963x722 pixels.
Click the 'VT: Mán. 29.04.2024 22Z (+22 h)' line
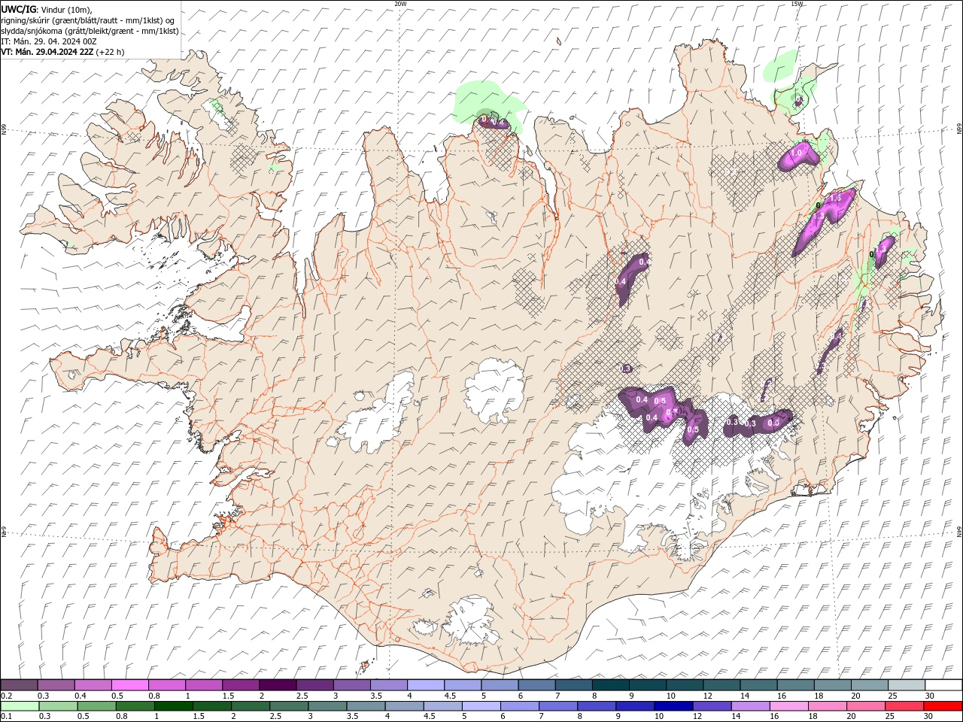click(x=63, y=52)
